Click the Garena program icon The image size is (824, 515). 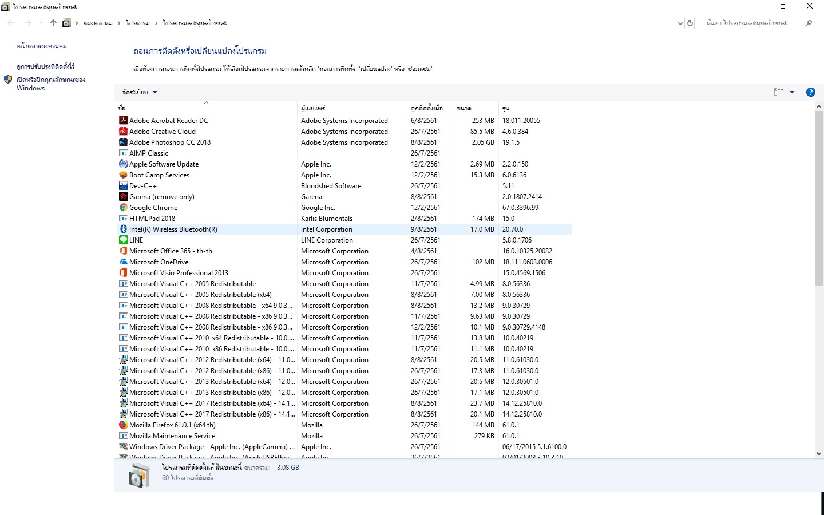(123, 196)
